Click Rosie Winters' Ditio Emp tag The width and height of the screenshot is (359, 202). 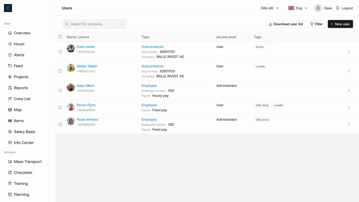pos(262,120)
